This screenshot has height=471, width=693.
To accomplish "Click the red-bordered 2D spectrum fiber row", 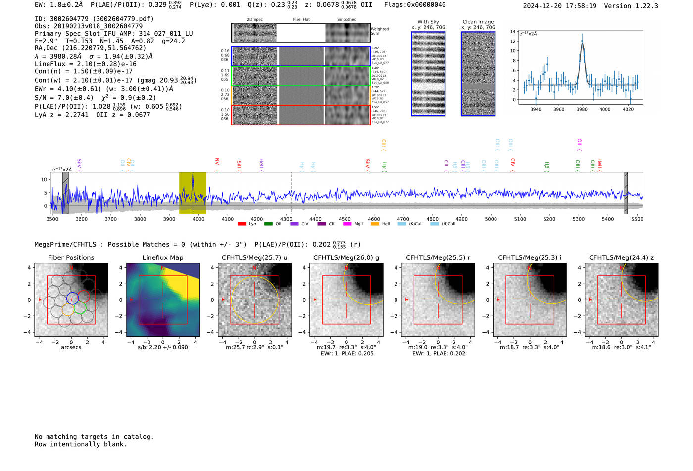I will pos(301,115).
